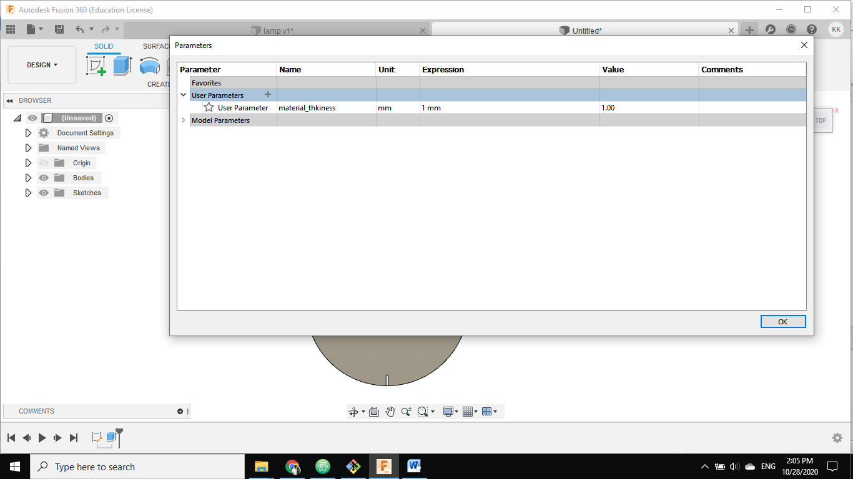Open the DESIGN workspace dropdown
The height and width of the screenshot is (479, 853).
[42, 65]
